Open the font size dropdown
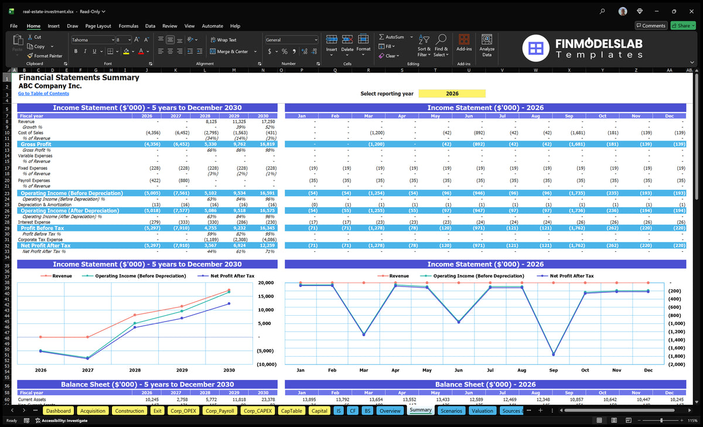 (129, 40)
